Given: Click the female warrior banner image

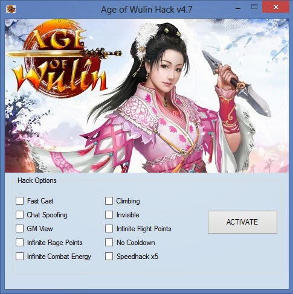Looking at the screenshot, I should 147,95.
